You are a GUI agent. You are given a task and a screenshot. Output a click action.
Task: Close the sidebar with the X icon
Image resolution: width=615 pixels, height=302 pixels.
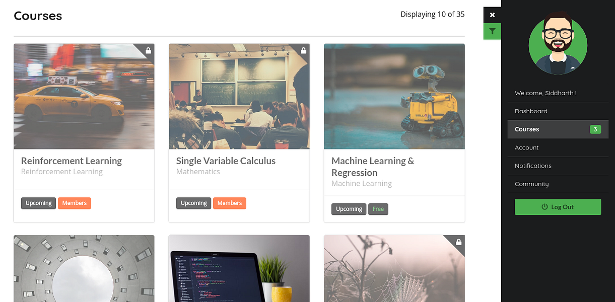[492, 15]
